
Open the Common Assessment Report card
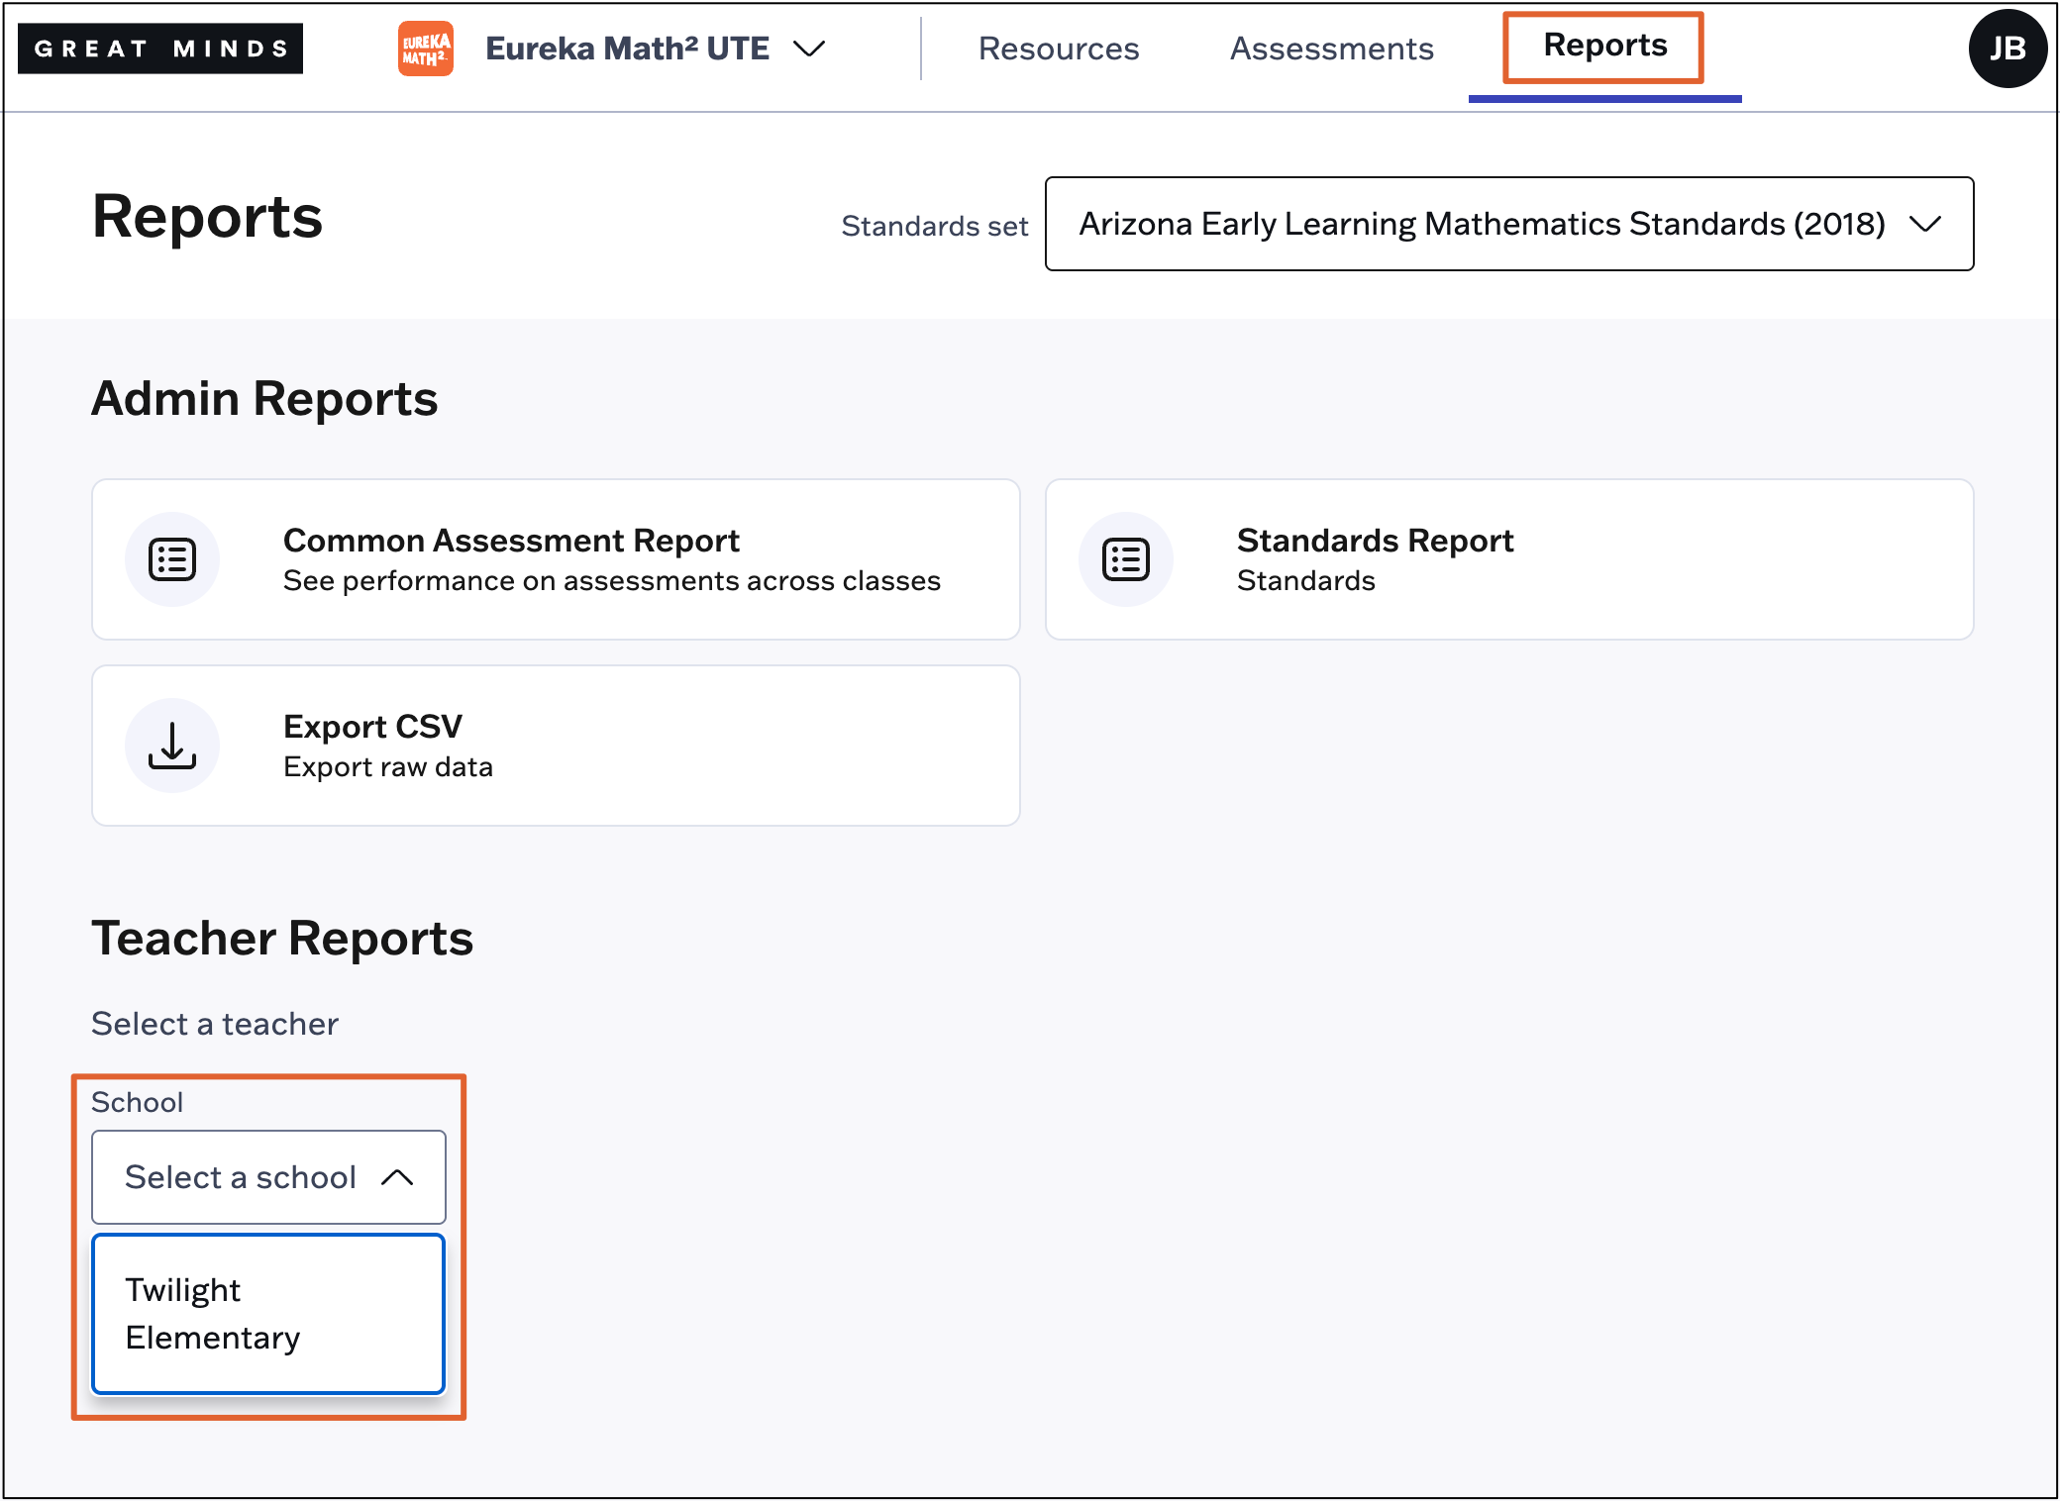[x=556, y=559]
